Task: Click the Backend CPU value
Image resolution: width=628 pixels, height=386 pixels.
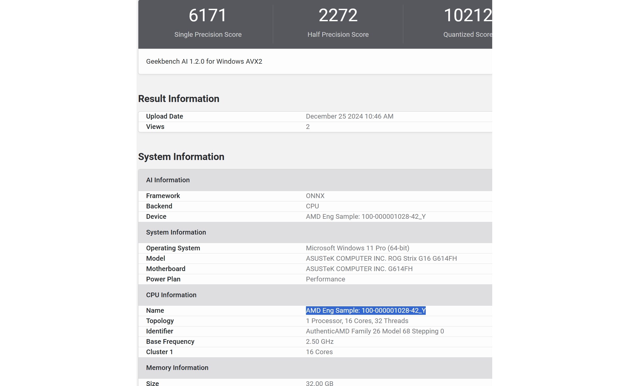Action: 312,206
